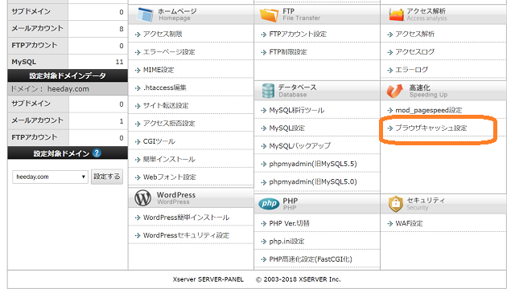The width and height of the screenshot is (515, 297).
Task: Open エラーページ設定 link
Action: (169, 51)
